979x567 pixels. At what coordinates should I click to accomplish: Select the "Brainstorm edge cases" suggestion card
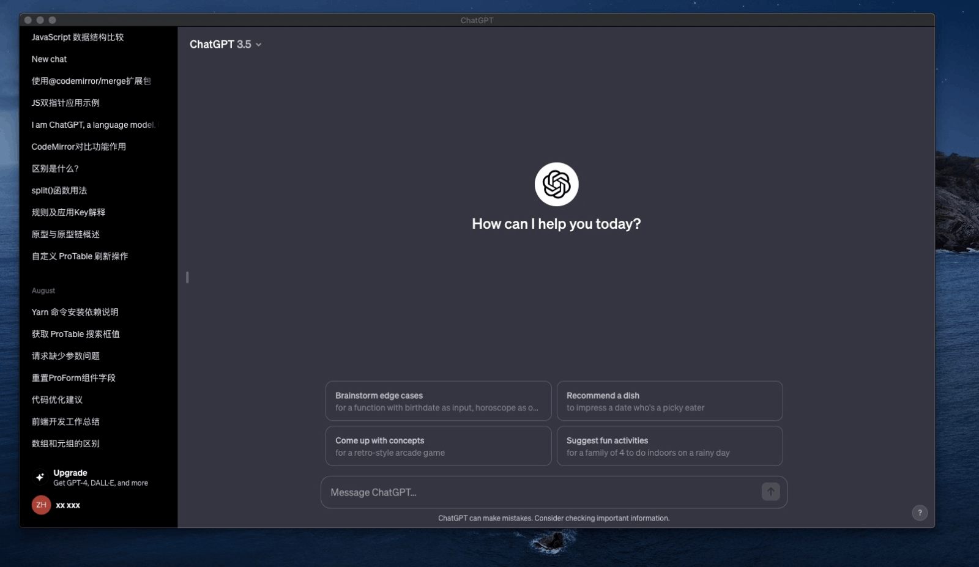click(x=438, y=401)
